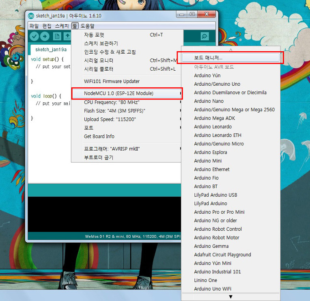Open the 편집 menu
This screenshot has height=301, width=310.
coord(47,26)
